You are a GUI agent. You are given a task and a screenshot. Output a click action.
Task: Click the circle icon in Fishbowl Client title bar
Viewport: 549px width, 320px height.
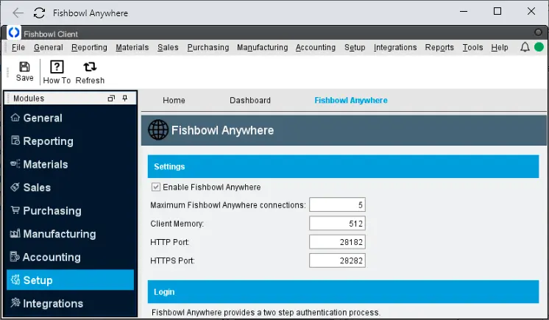coord(538,32)
